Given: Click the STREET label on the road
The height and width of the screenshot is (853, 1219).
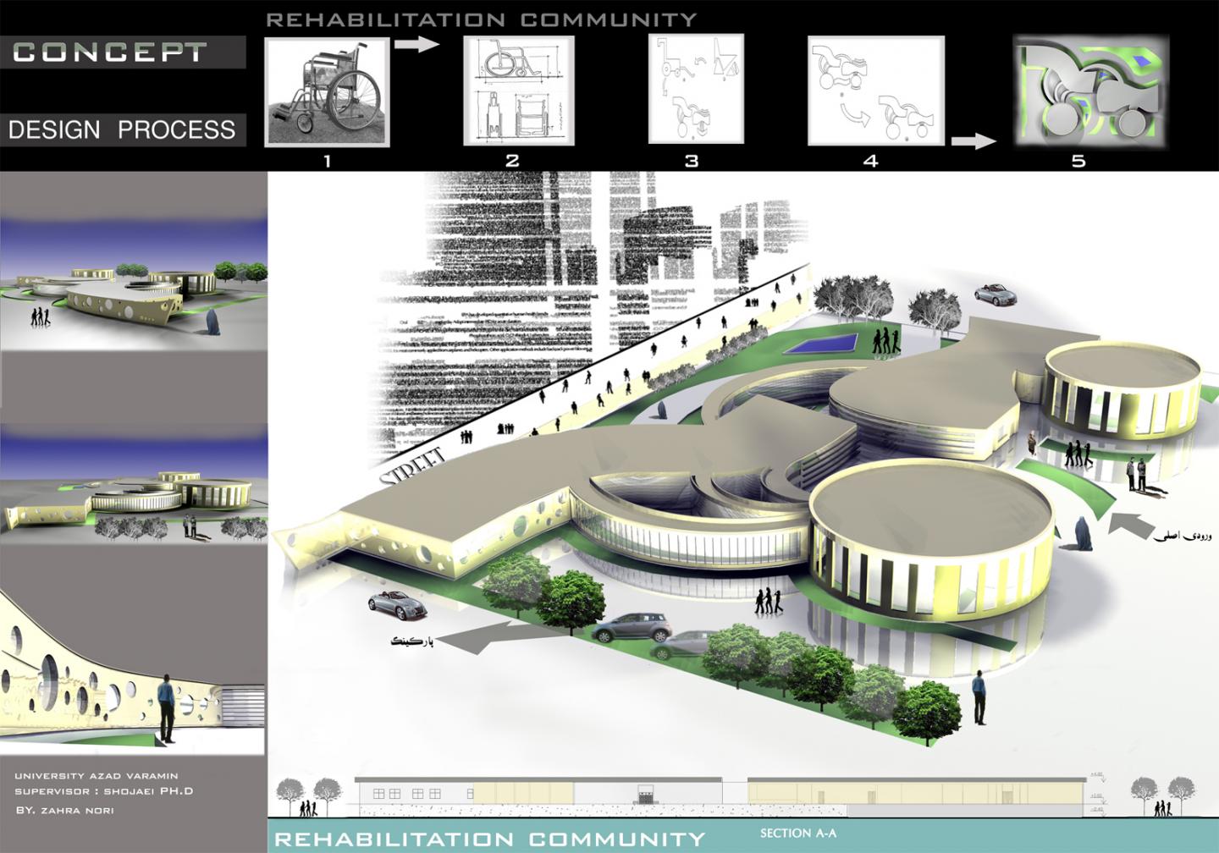Looking at the screenshot, I should pos(413,468).
